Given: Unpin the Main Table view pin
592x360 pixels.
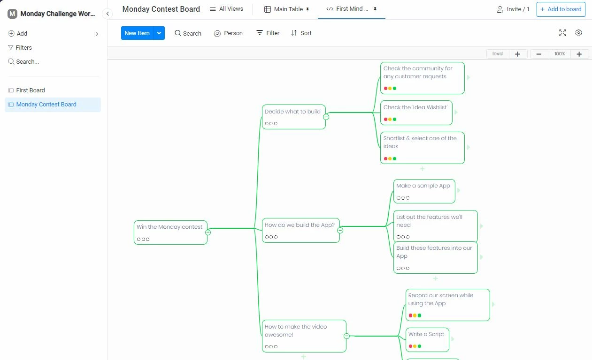Looking at the screenshot, I should click(x=308, y=9).
